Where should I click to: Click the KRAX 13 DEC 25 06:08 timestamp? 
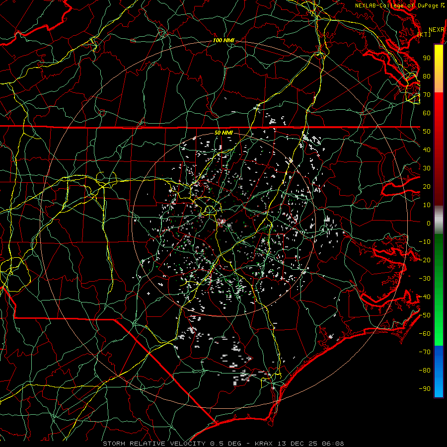click(x=299, y=444)
